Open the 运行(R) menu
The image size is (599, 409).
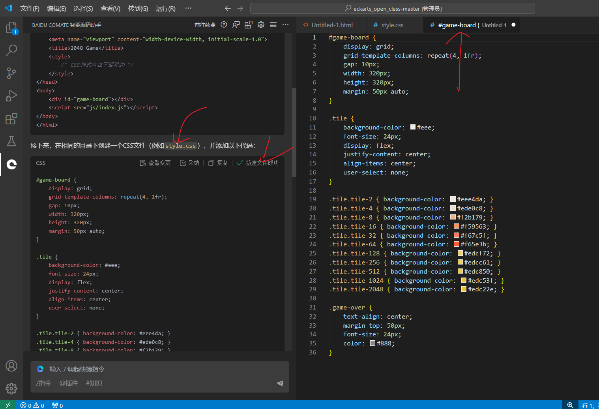[x=165, y=8]
